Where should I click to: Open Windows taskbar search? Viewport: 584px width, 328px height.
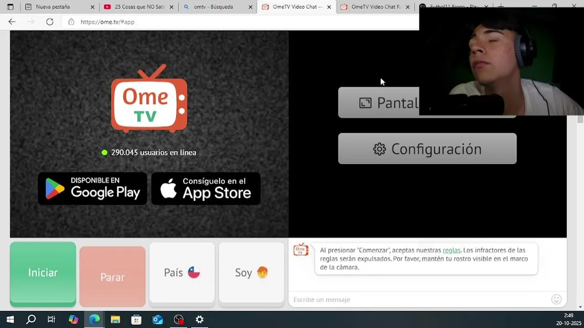click(31, 319)
